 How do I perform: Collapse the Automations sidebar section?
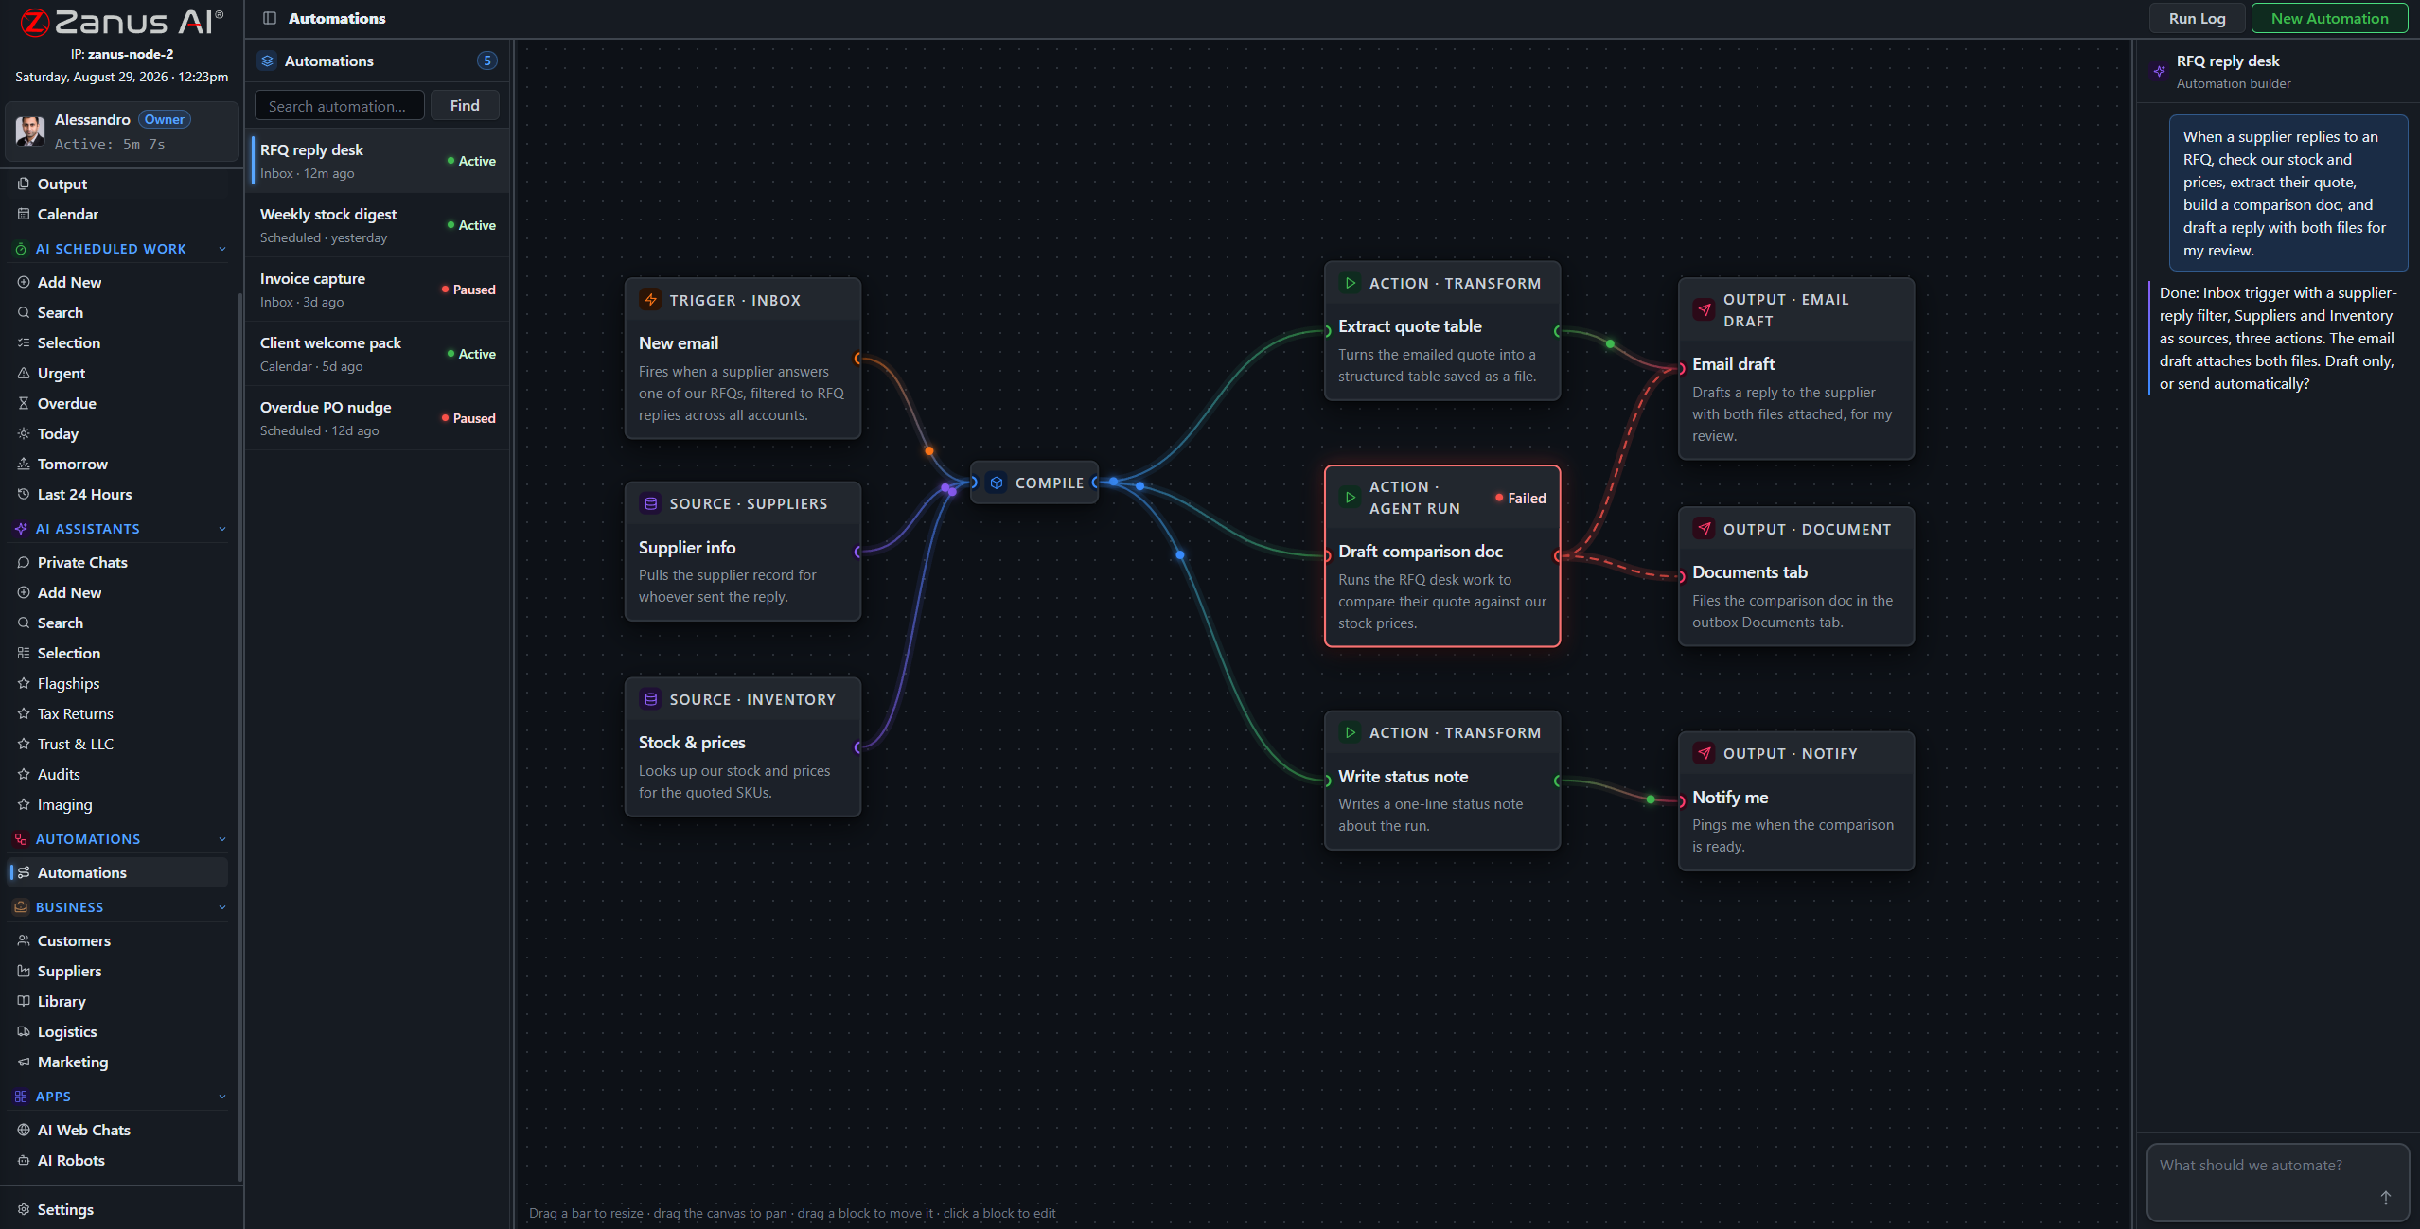point(222,839)
